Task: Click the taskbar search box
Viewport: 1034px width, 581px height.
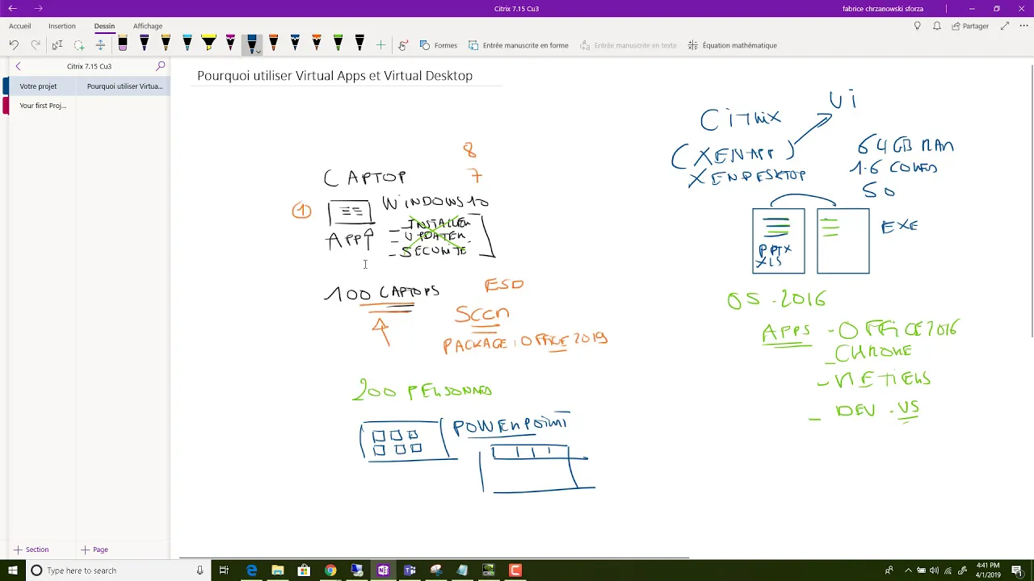Action: point(118,571)
